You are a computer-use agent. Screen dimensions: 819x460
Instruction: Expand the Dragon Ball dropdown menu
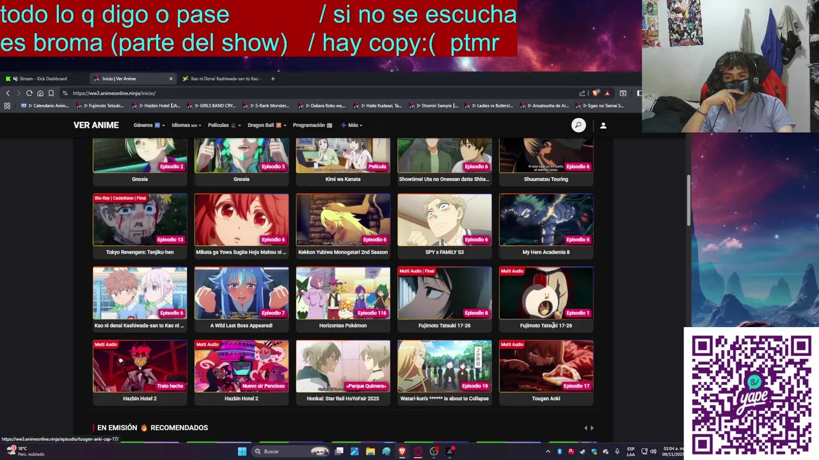click(267, 125)
